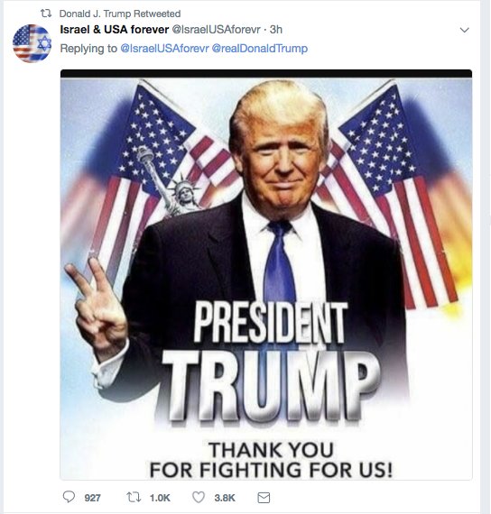Viewport: 491px width, 514px height.
Task: Open 'Donald J. Trump Retweeted' profile link
Action: 120,14
